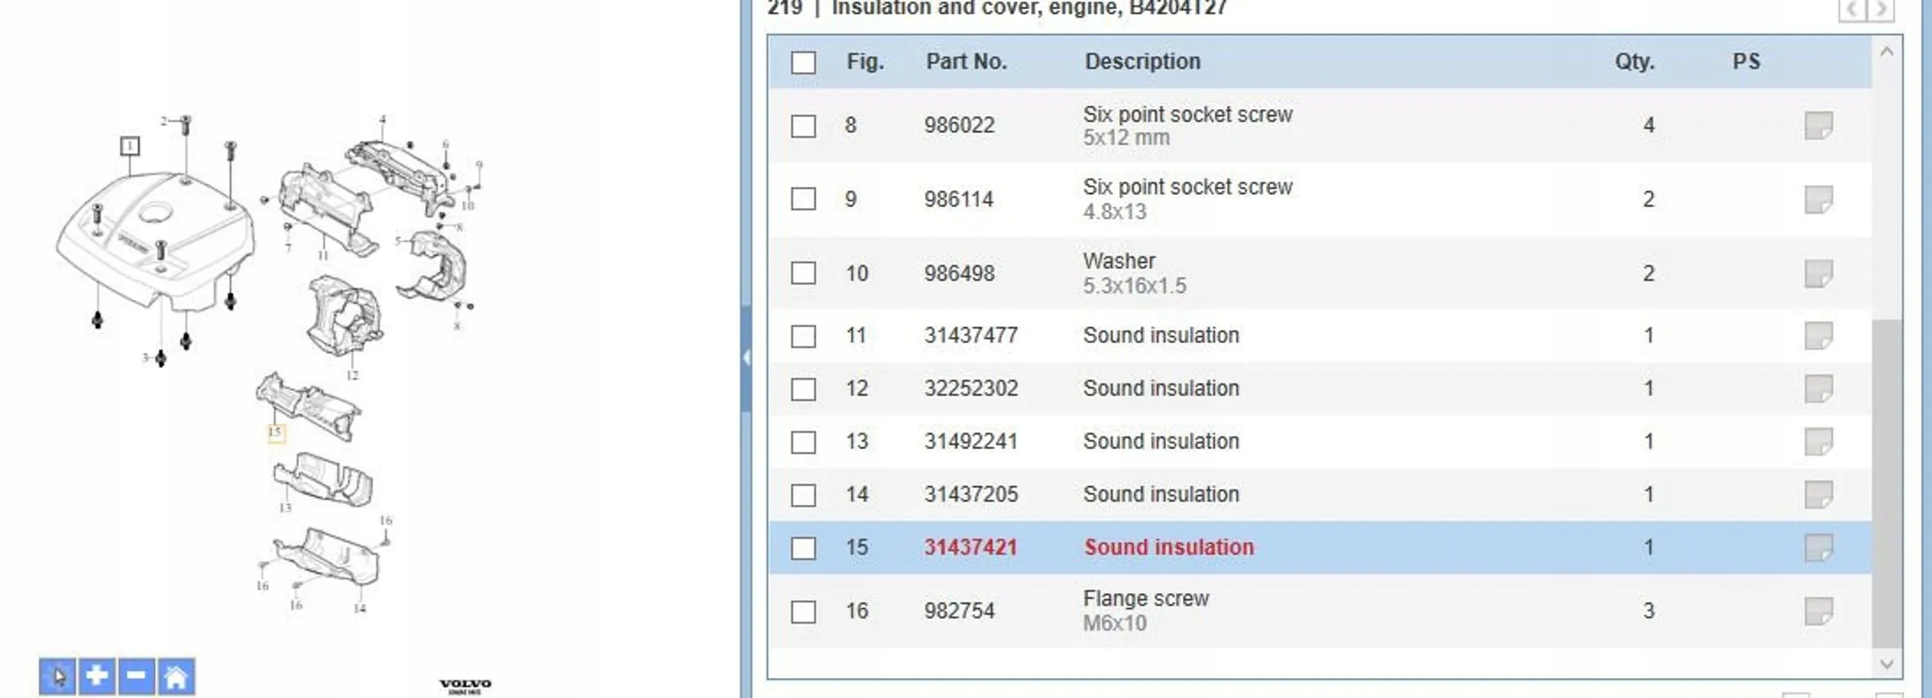Click the Description column header
1932x698 pixels.
point(1142,62)
